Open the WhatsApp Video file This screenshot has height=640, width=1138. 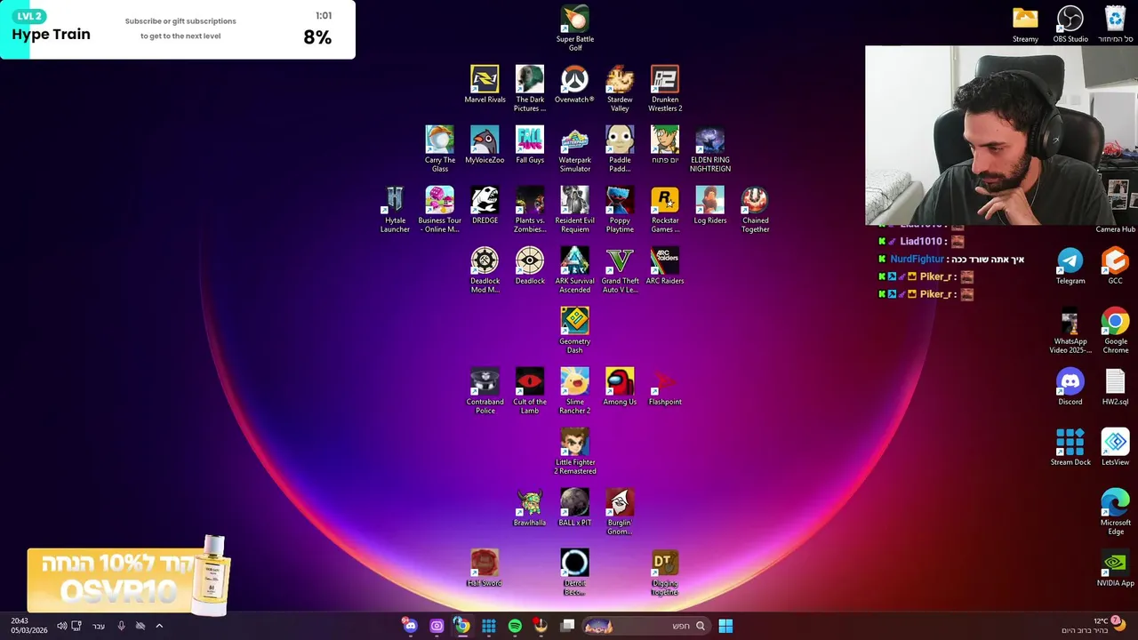[x=1070, y=331]
